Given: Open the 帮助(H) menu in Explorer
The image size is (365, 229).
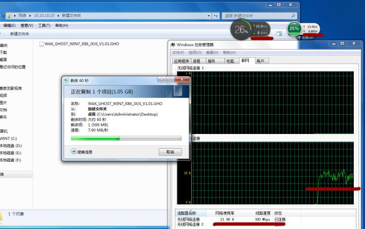Looking at the screenshot, I should [61, 25].
